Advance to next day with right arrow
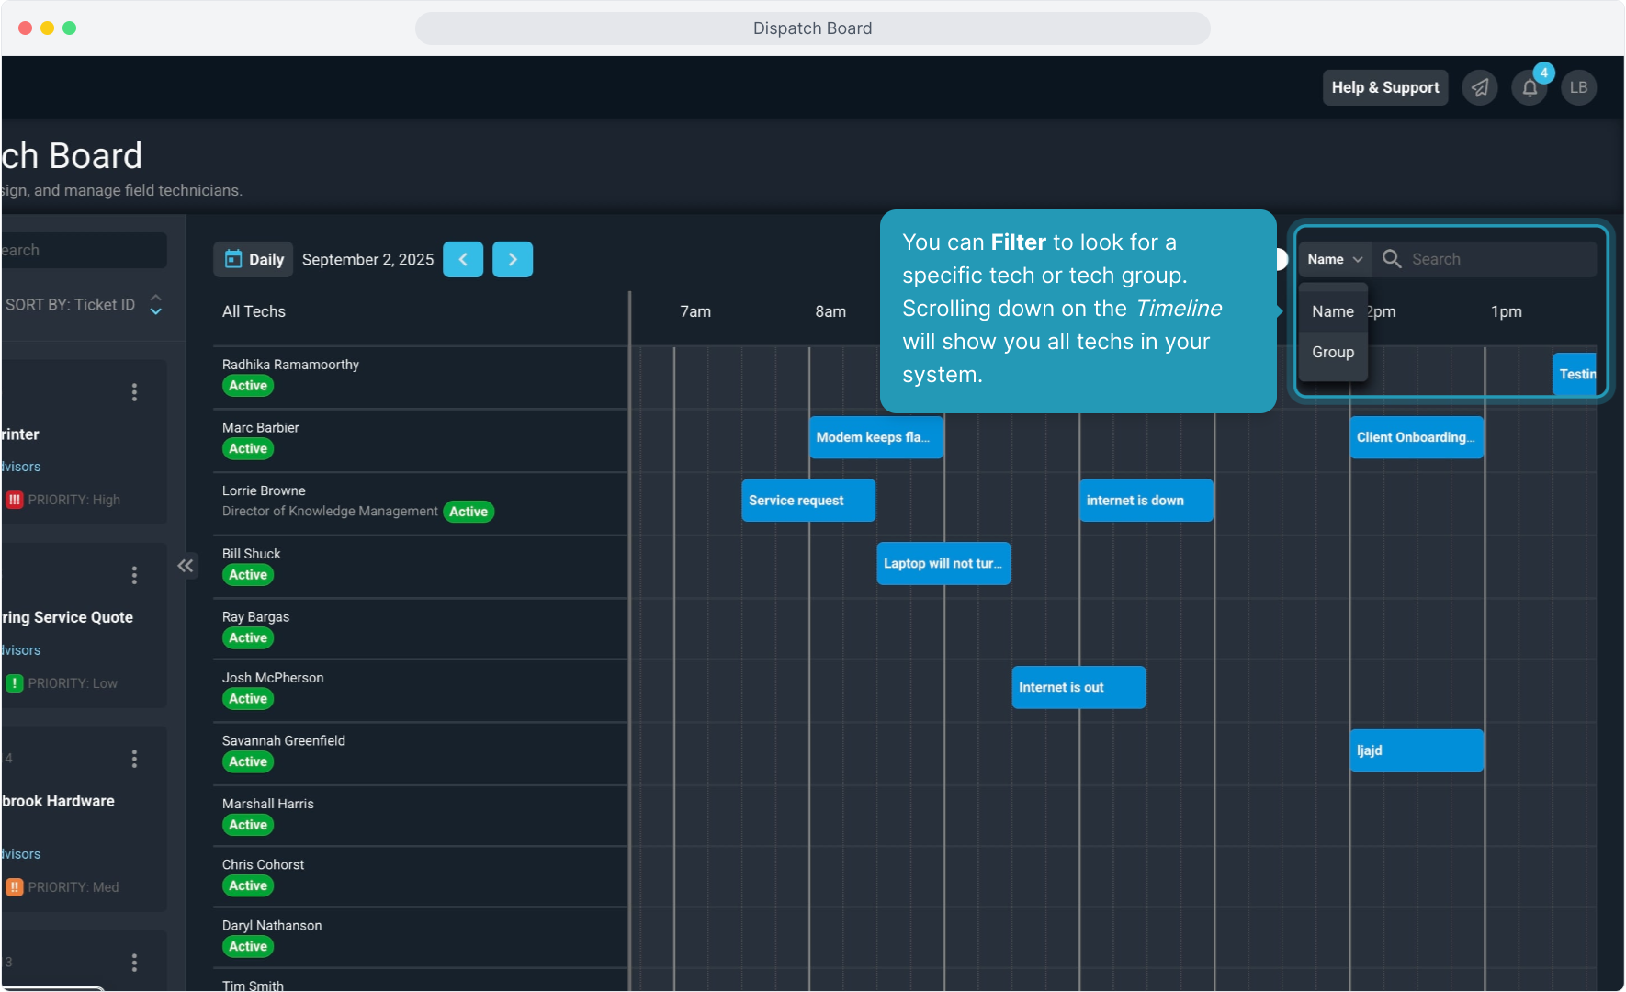Screen dimensions: 1626x992 pyautogui.click(x=513, y=260)
